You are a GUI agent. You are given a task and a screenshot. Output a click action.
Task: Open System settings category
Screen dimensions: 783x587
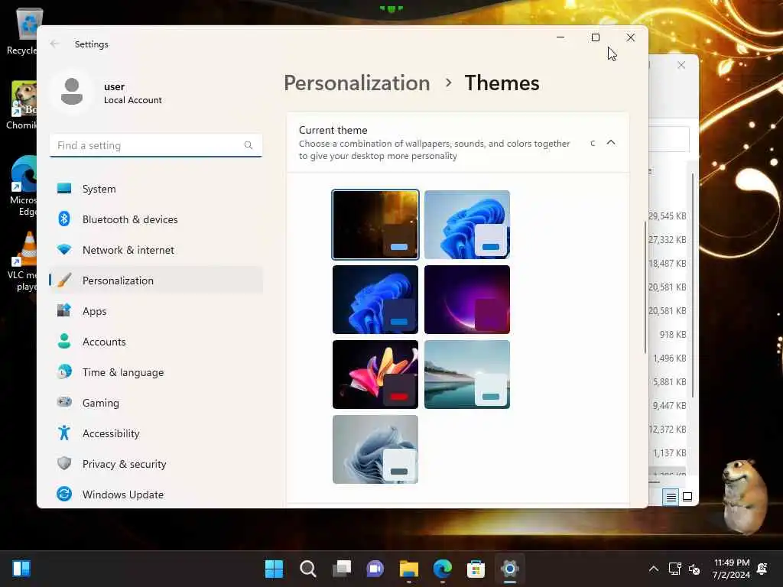pyautogui.click(x=156, y=189)
